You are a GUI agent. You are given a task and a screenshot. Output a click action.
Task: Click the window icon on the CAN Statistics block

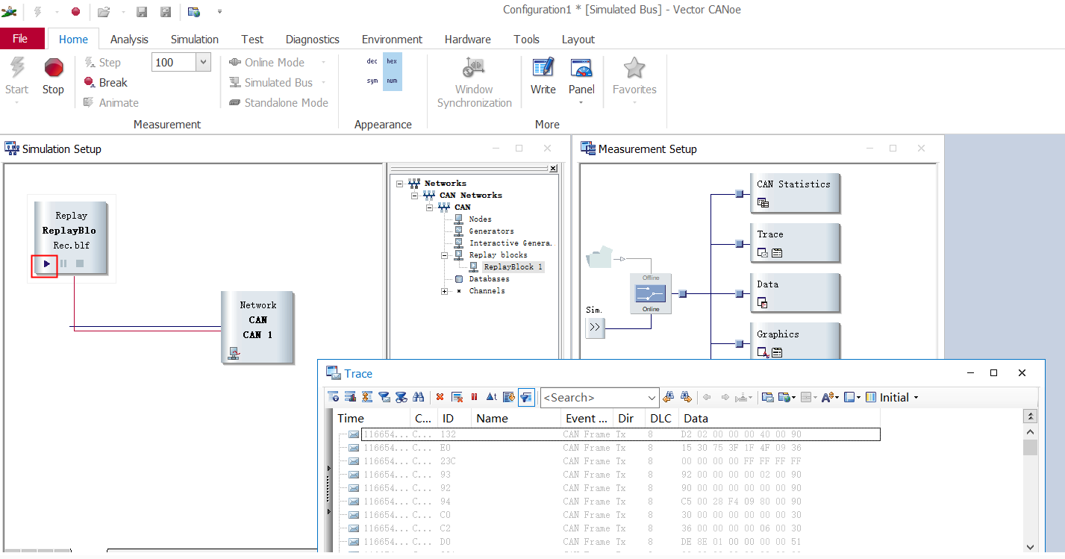click(763, 202)
